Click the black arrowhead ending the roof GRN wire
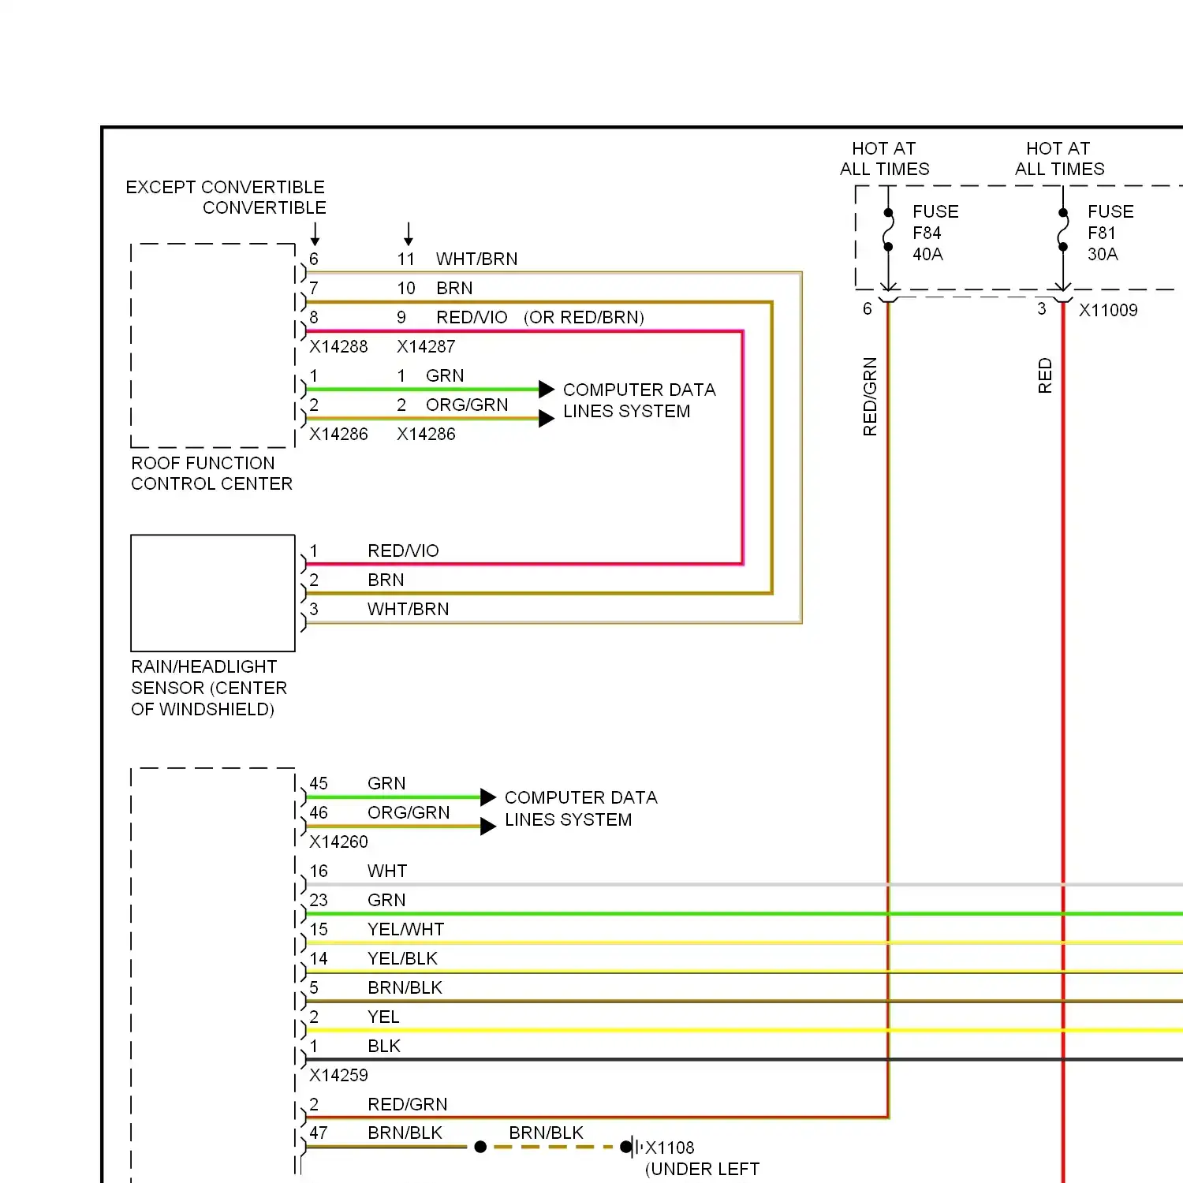This screenshot has width=1183, height=1183. (547, 389)
